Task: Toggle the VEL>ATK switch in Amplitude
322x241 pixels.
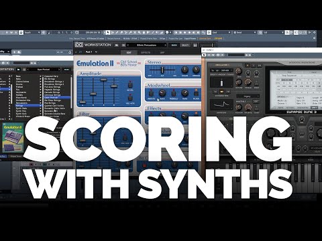Action: click(130, 98)
